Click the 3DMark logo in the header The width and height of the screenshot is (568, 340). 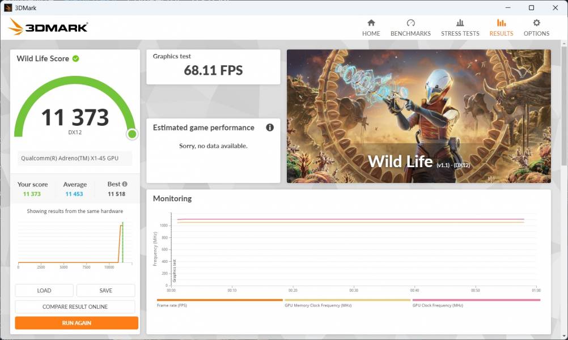click(48, 27)
